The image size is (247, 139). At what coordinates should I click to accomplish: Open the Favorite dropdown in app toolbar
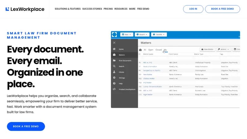coord(159,35)
